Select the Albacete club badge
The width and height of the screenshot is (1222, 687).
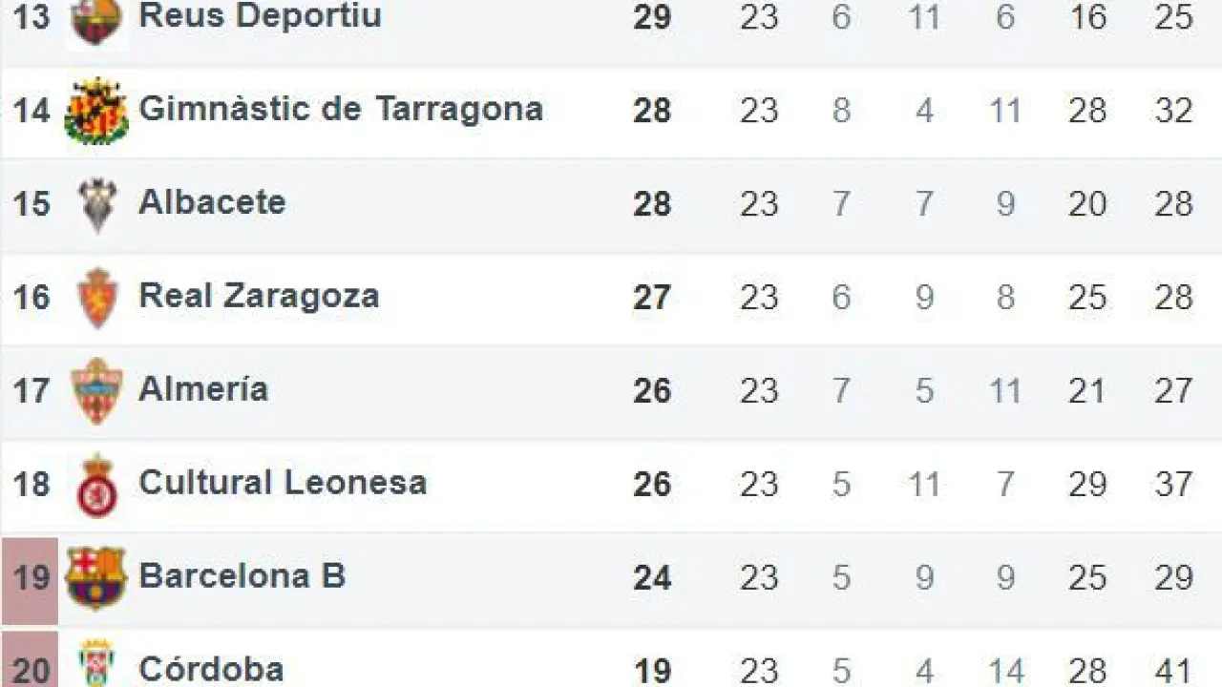coord(97,204)
